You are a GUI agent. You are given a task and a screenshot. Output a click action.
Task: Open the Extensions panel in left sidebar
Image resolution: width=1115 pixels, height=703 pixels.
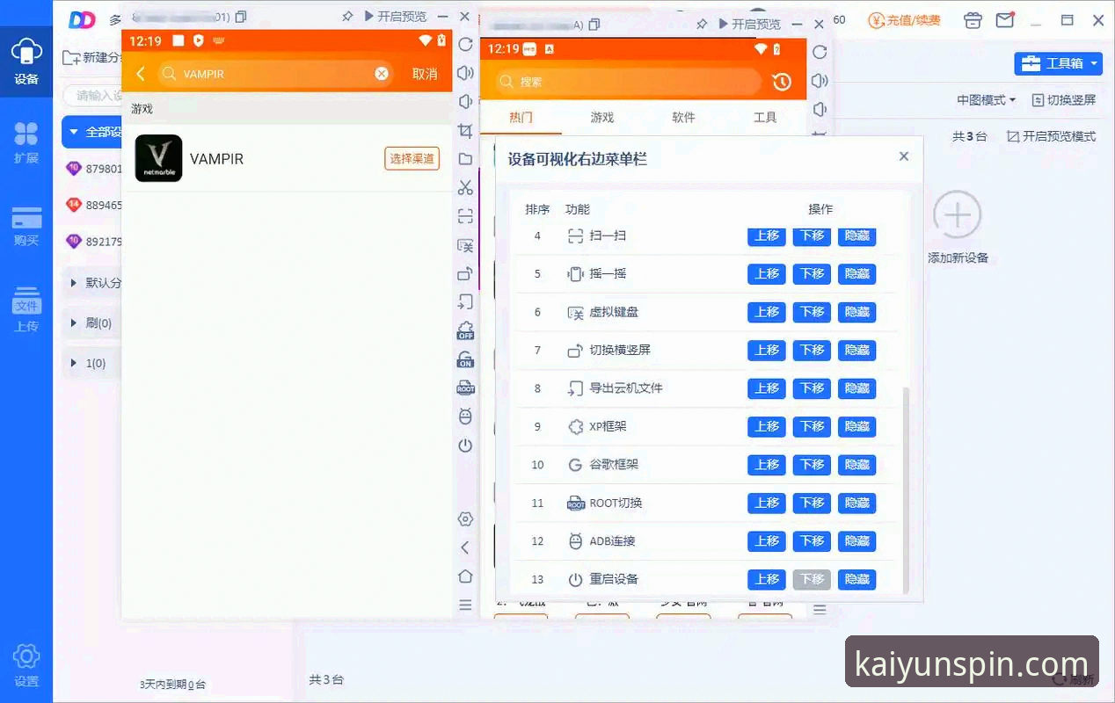(26, 142)
